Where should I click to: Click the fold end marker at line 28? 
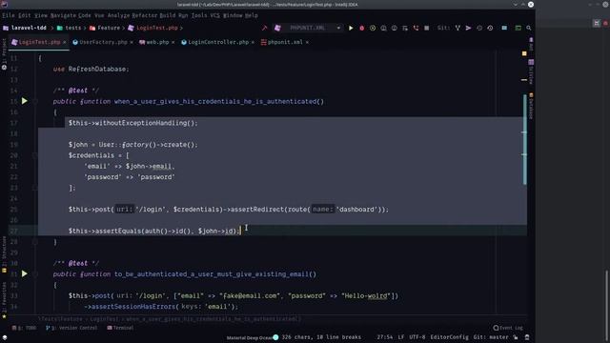tap(35, 242)
